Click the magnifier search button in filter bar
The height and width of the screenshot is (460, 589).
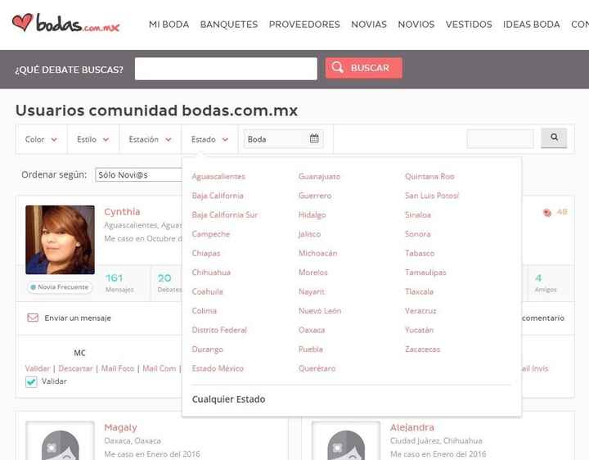point(554,138)
